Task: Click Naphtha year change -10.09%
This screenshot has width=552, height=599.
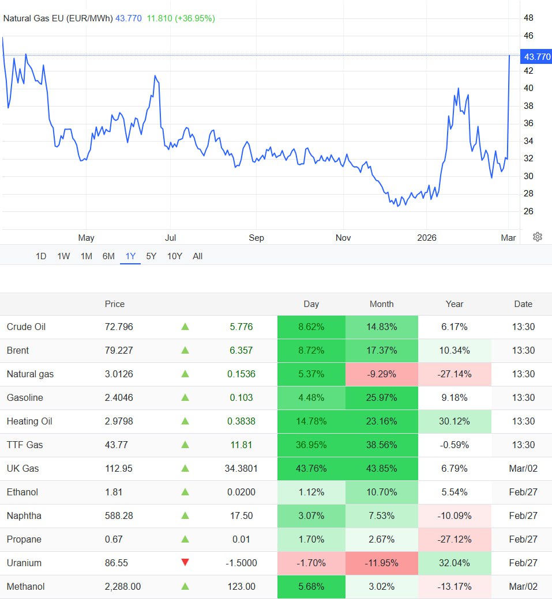Action: tap(455, 515)
